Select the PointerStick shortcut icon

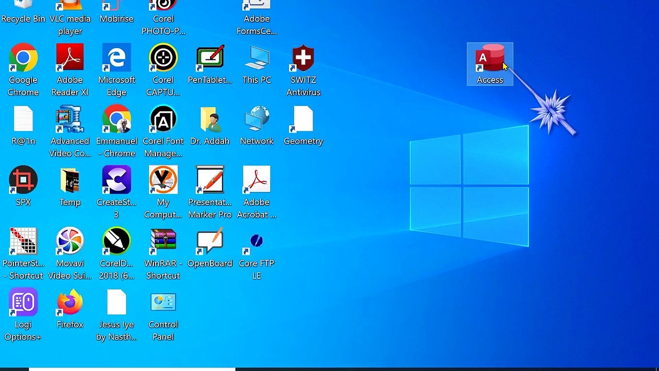tap(23, 254)
